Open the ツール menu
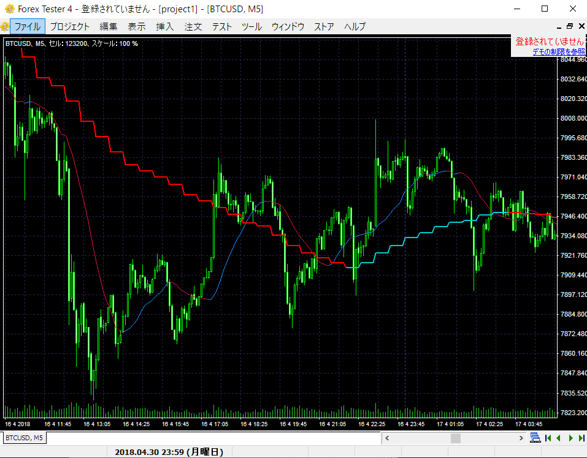The width and height of the screenshot is (587, 458). pyautogui.click(x=251, y=26)
